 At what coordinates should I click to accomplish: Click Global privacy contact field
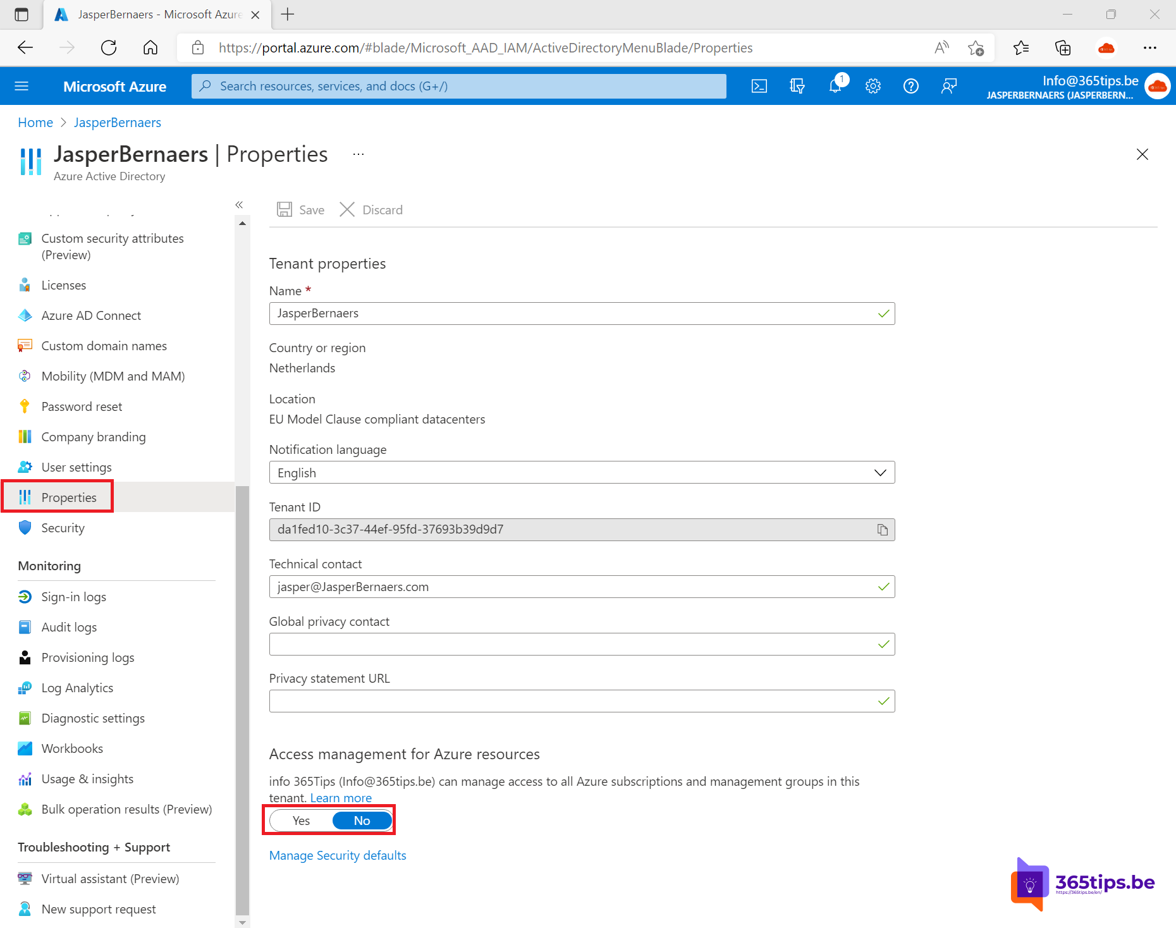[582, 644]
